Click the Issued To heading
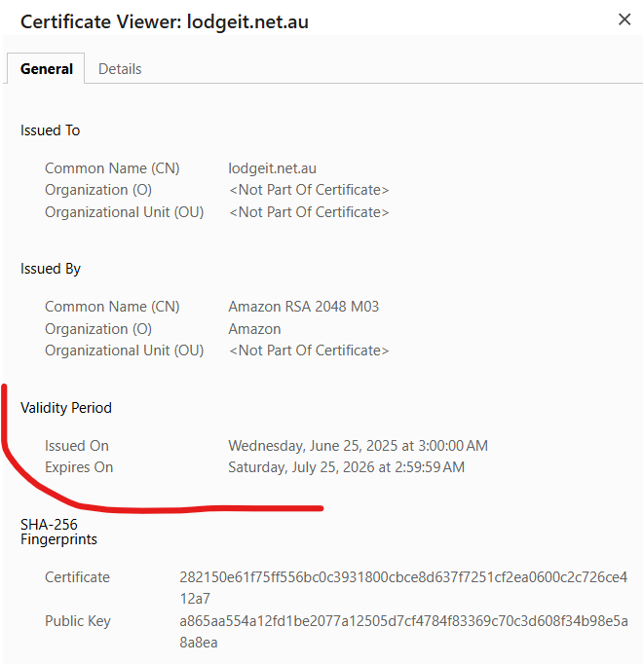 (50, 130)
